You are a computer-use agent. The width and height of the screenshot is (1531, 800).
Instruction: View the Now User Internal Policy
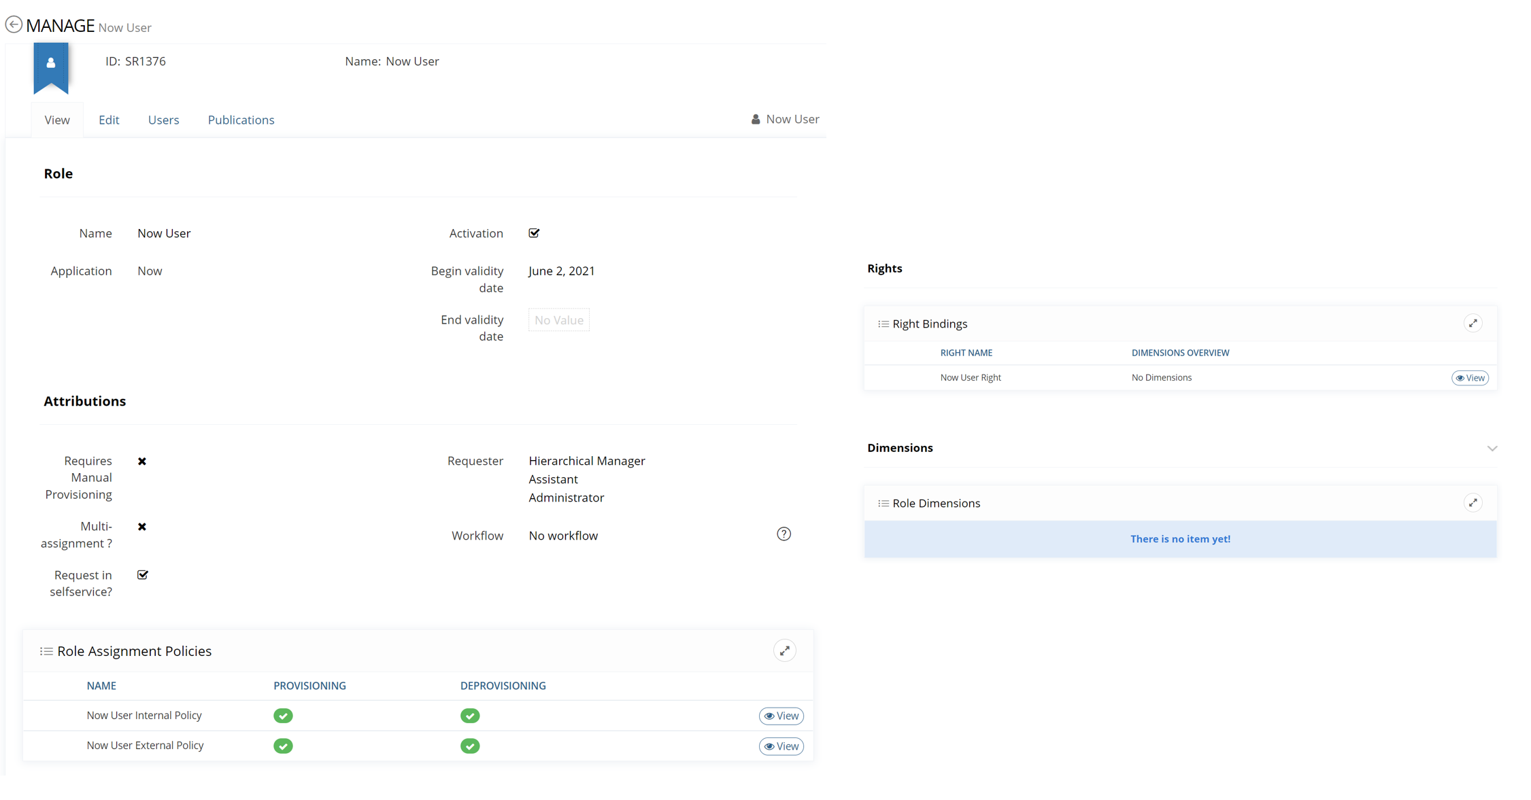coord(781,716)
